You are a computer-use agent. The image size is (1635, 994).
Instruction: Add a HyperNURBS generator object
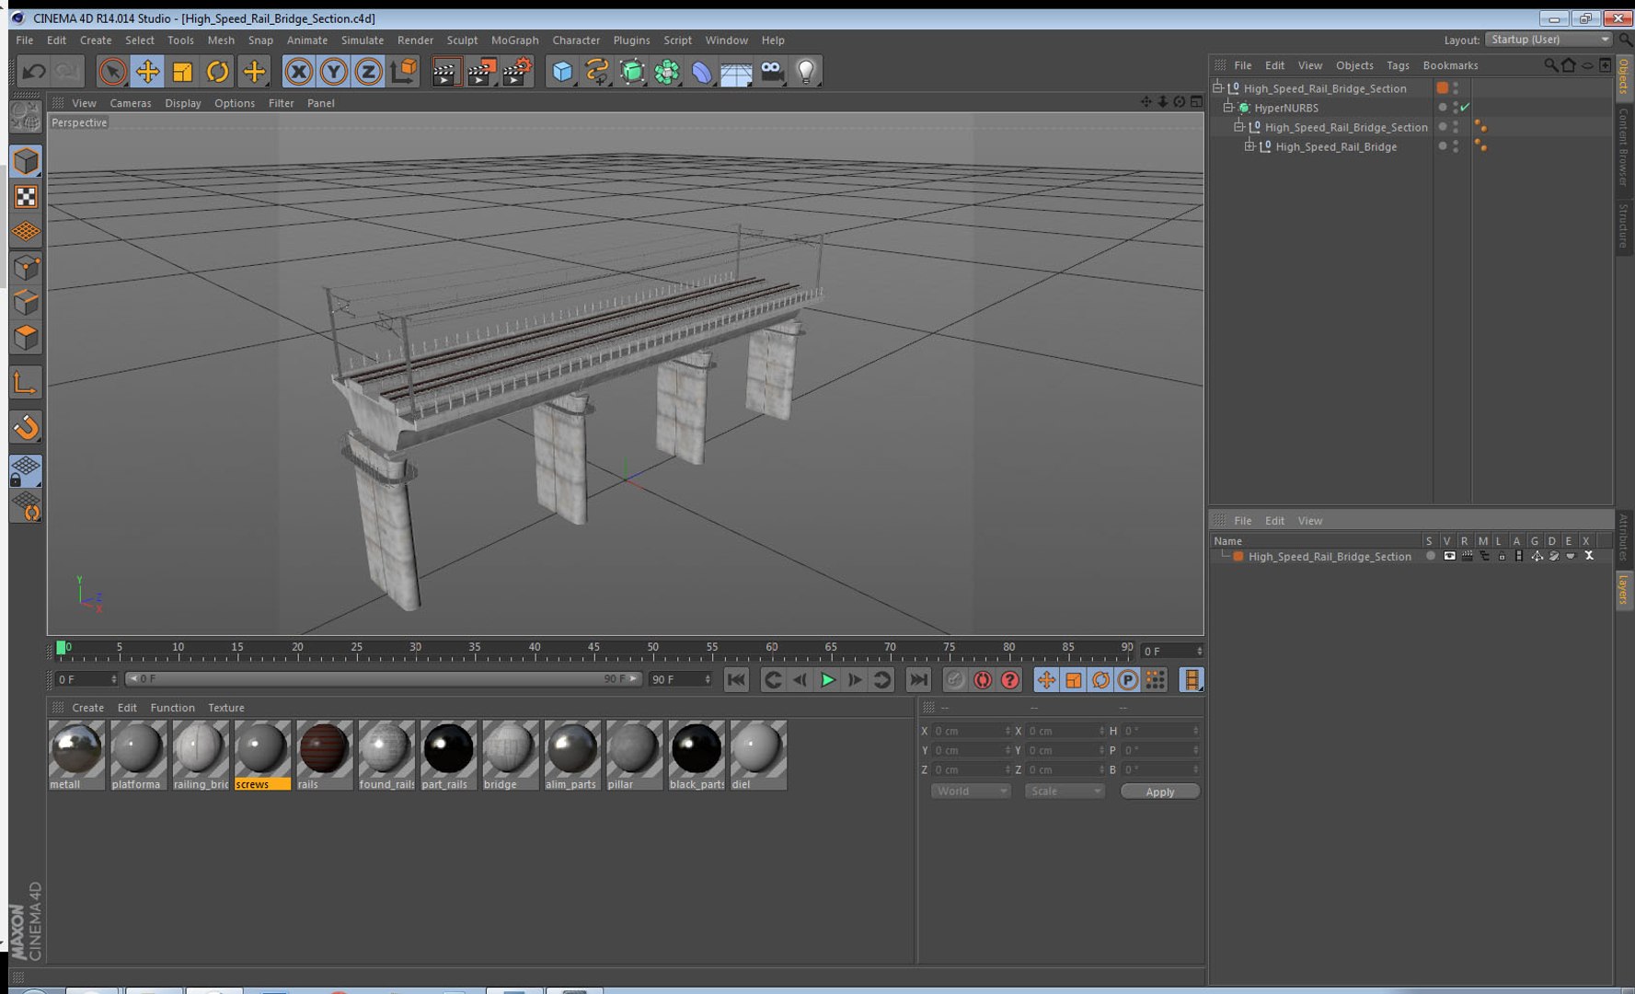pyautogui.click(x=632, y=71)
